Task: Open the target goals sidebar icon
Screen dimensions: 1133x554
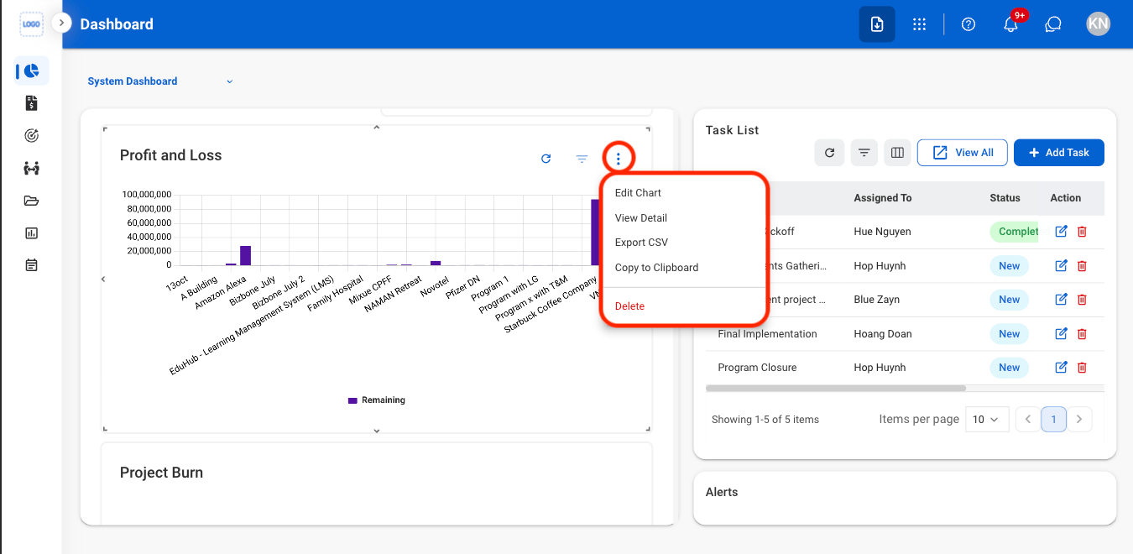Action: pos(31,135)
